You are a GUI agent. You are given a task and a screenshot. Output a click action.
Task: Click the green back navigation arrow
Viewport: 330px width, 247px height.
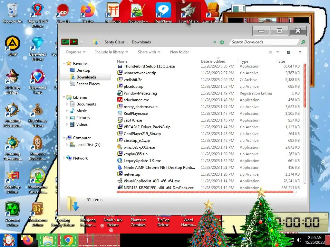pos(65,42)
